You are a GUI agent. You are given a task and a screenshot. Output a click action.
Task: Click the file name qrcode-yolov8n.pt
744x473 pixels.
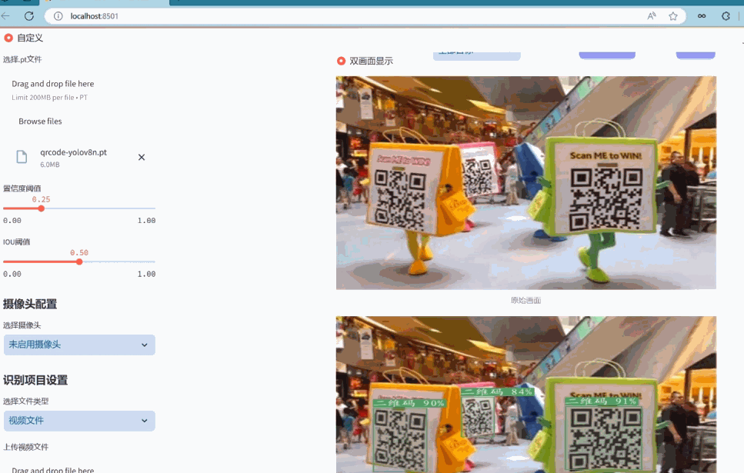tap(74, 152)
